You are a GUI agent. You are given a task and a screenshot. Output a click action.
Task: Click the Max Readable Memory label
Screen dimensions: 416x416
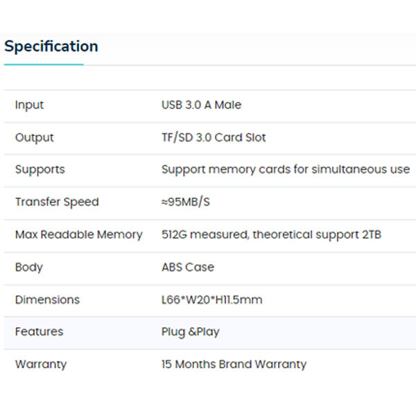pos(78,234)
